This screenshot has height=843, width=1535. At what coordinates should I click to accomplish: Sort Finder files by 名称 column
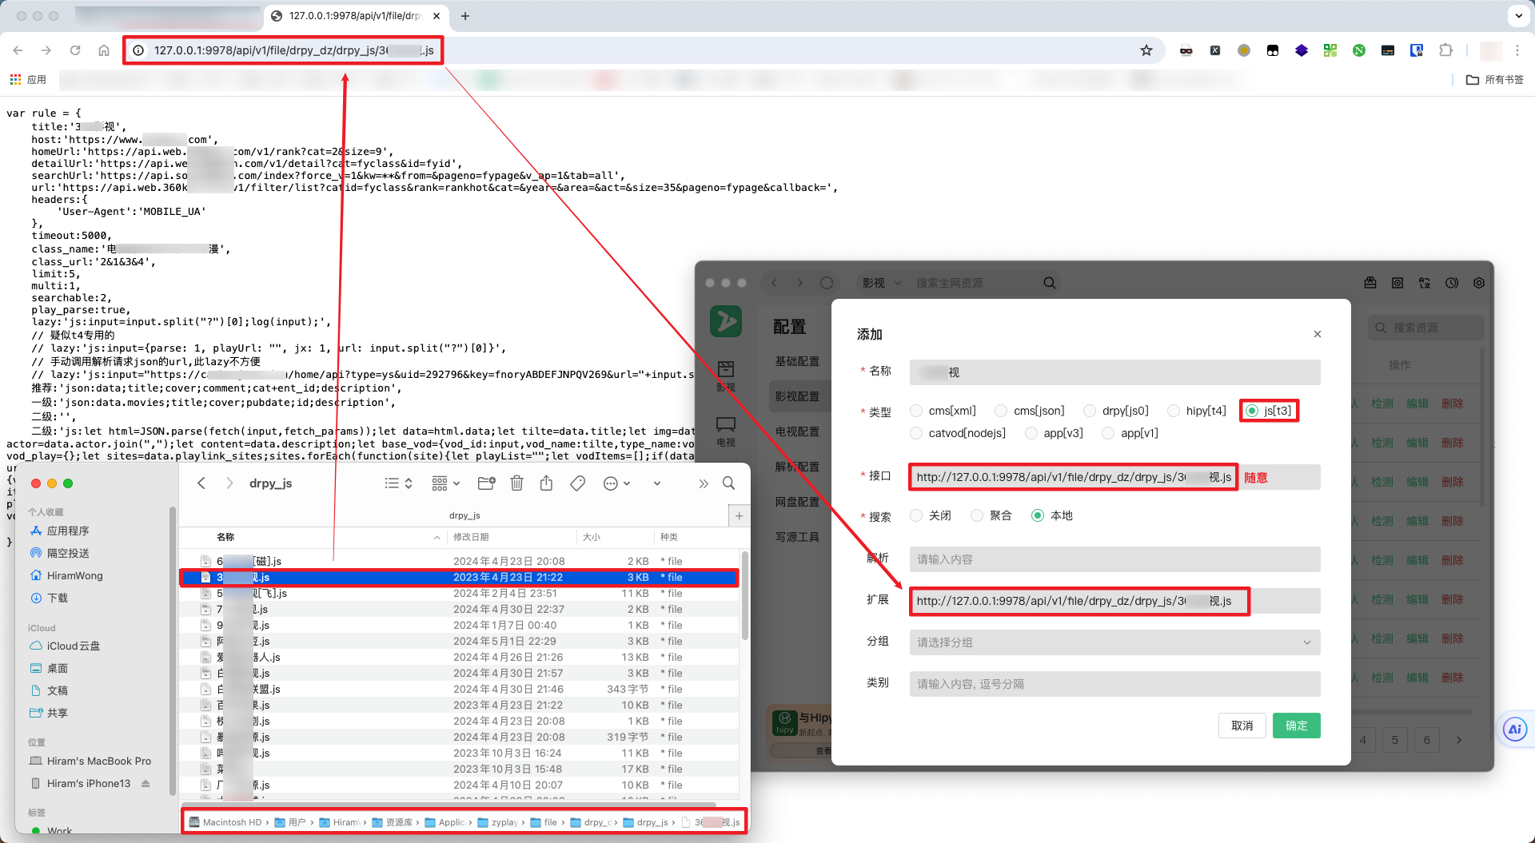(x=225, y=537)
